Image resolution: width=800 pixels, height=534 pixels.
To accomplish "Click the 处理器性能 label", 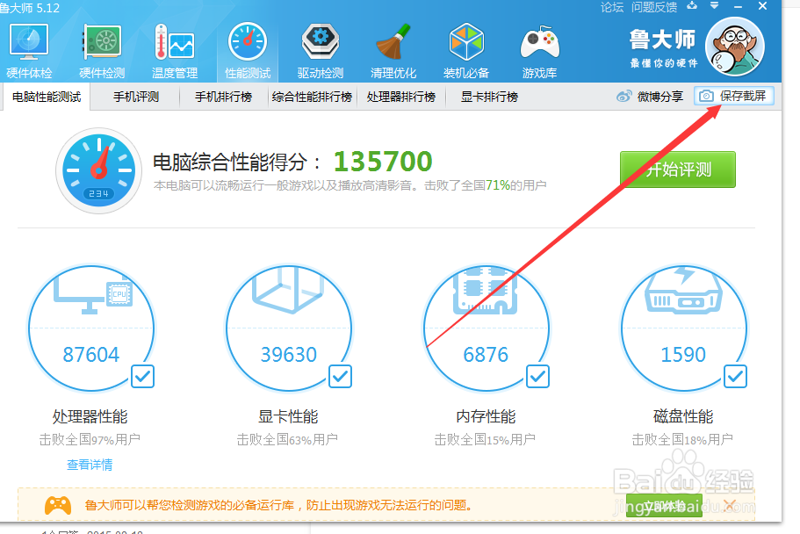I will 90,416.
